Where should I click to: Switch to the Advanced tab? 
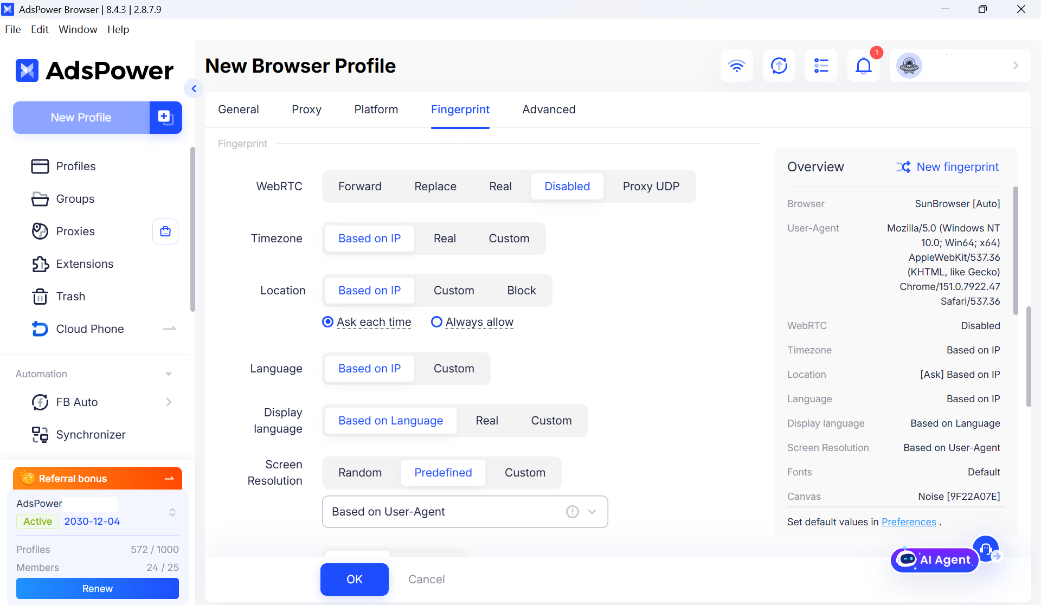[x=549, y=110]
